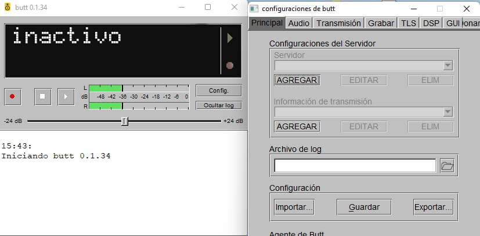
Task: Open the TLS tab
Action: (409, 23)
